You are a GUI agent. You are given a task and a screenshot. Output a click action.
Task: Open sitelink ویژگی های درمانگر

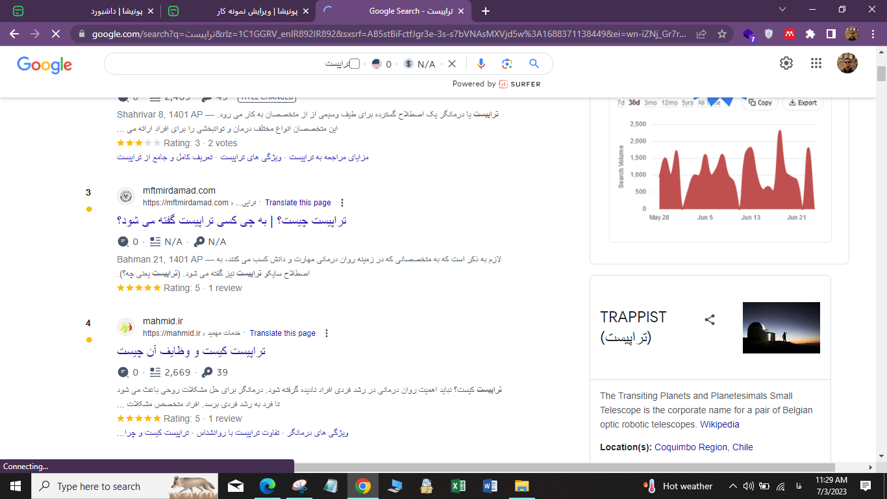pos(319,432)
